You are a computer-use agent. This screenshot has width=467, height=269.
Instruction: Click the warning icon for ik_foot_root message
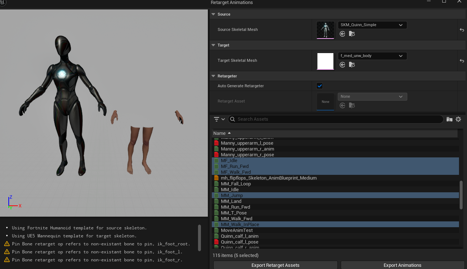[7, 244]
